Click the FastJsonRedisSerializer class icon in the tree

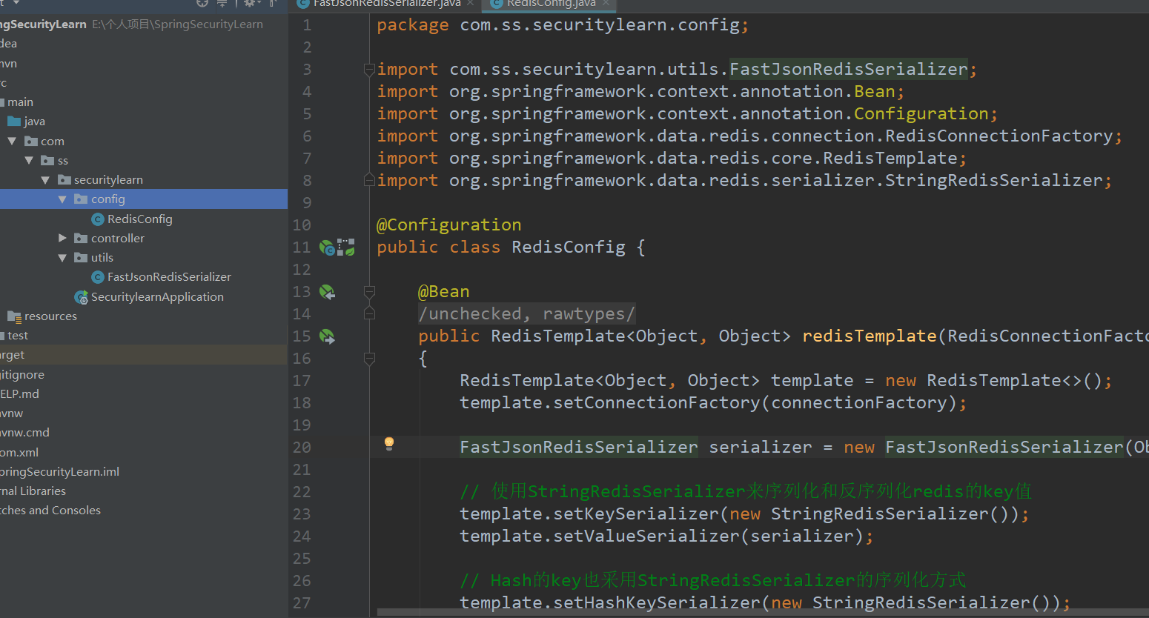(97, 277)
